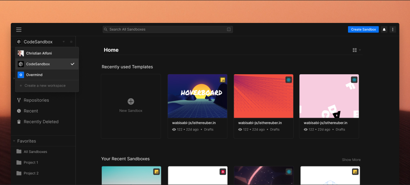Click the CodeSandbox cube logo in sidebar header
Viewport: 410px width, 185px height.
point(19,42)
